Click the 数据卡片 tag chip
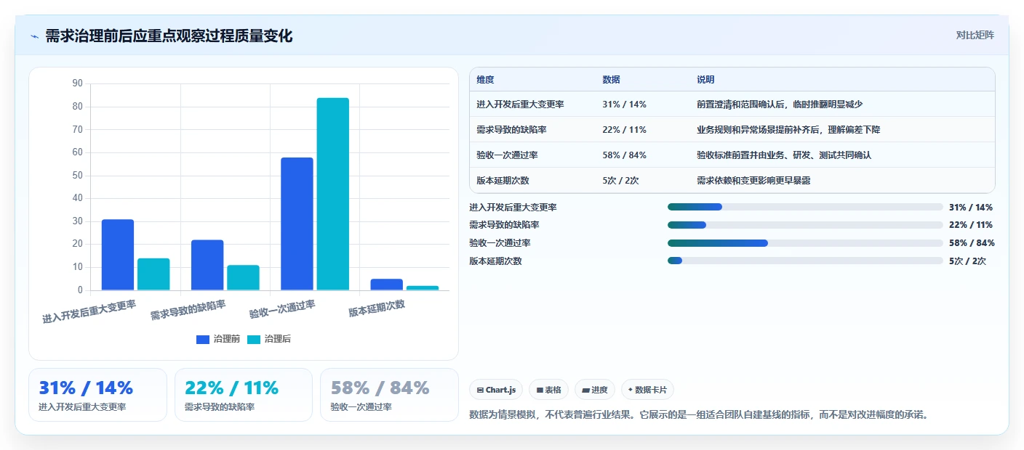 [647, 390]
